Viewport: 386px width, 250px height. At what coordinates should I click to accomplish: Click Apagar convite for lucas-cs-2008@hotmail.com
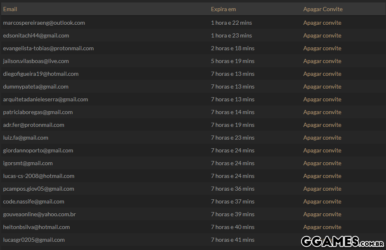(322, 176)
